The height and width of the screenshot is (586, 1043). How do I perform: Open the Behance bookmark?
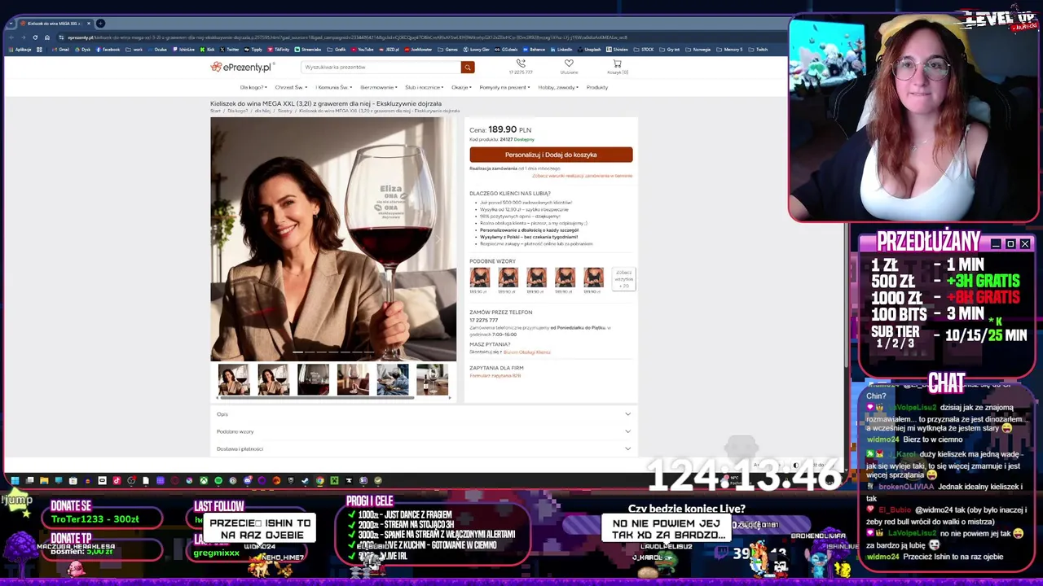[534, 50]
